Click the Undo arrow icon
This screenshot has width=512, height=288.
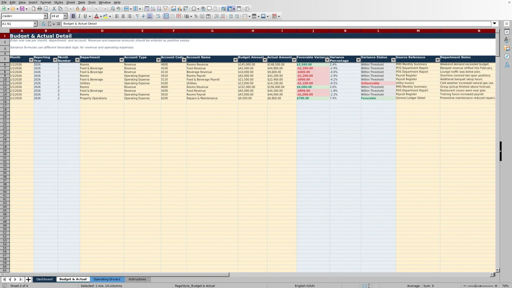coord(92,9)
